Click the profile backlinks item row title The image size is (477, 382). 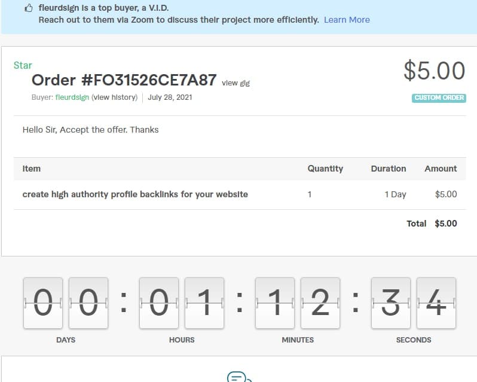pyautogui.click(x=135, y=194)
